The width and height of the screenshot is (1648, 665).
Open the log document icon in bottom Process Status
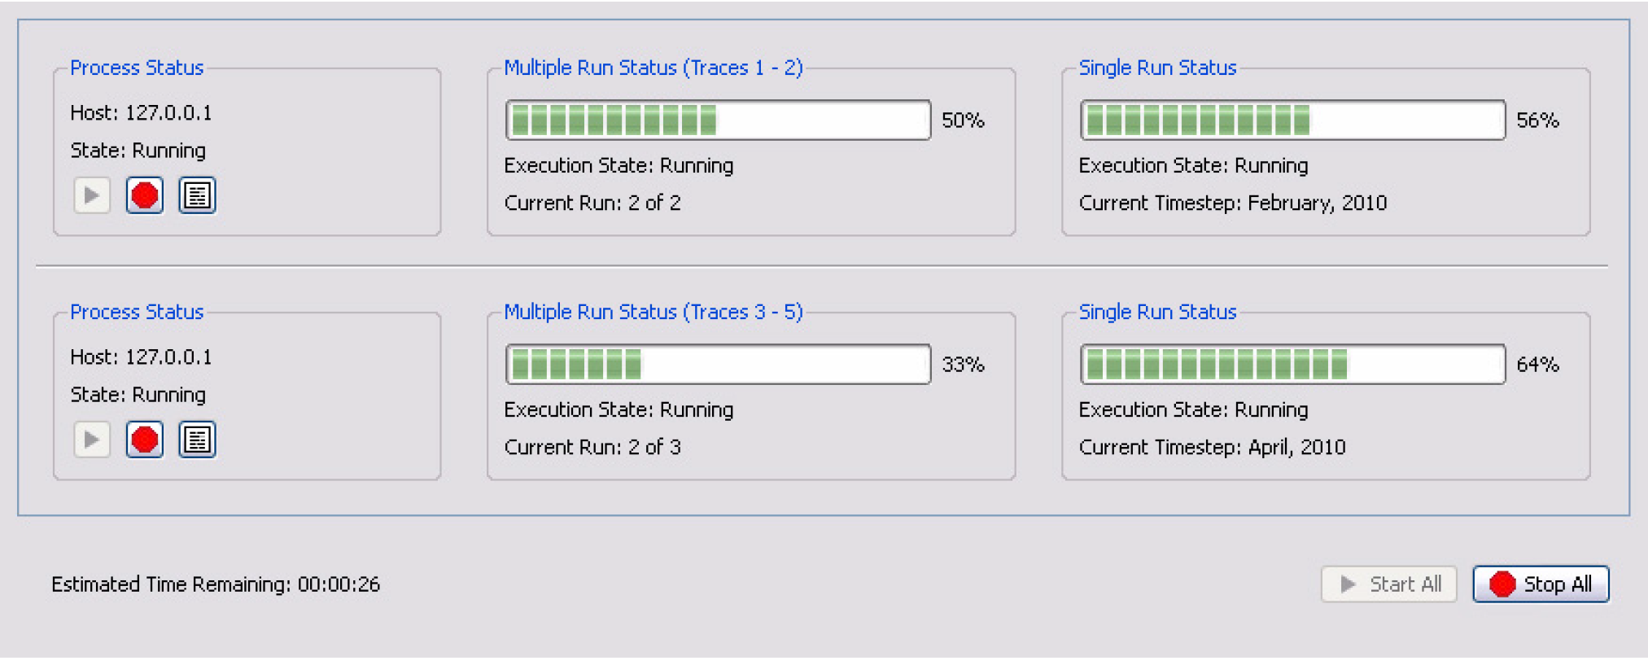[x=197, y=440]
